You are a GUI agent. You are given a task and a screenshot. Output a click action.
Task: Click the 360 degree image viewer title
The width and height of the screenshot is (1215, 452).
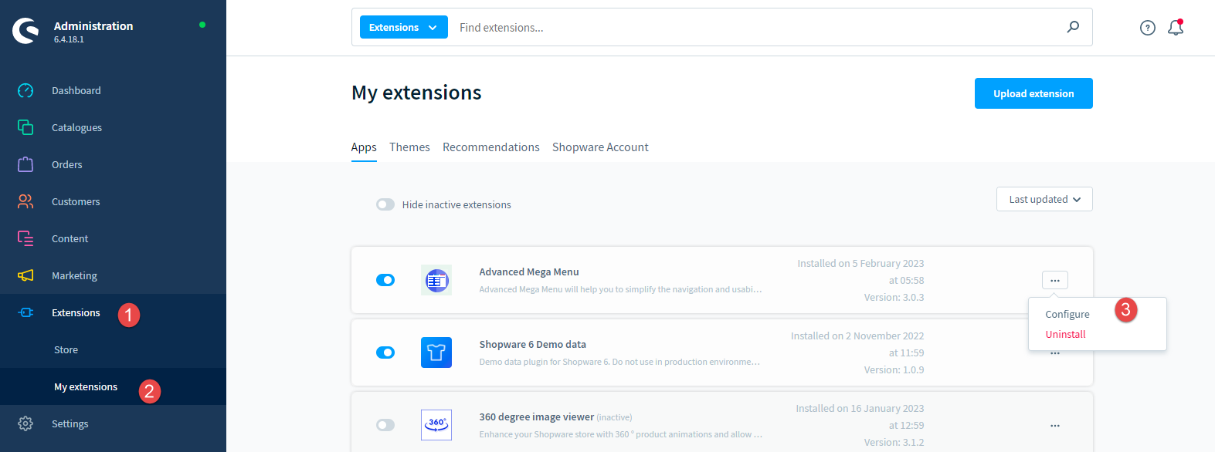coord(537,417)
